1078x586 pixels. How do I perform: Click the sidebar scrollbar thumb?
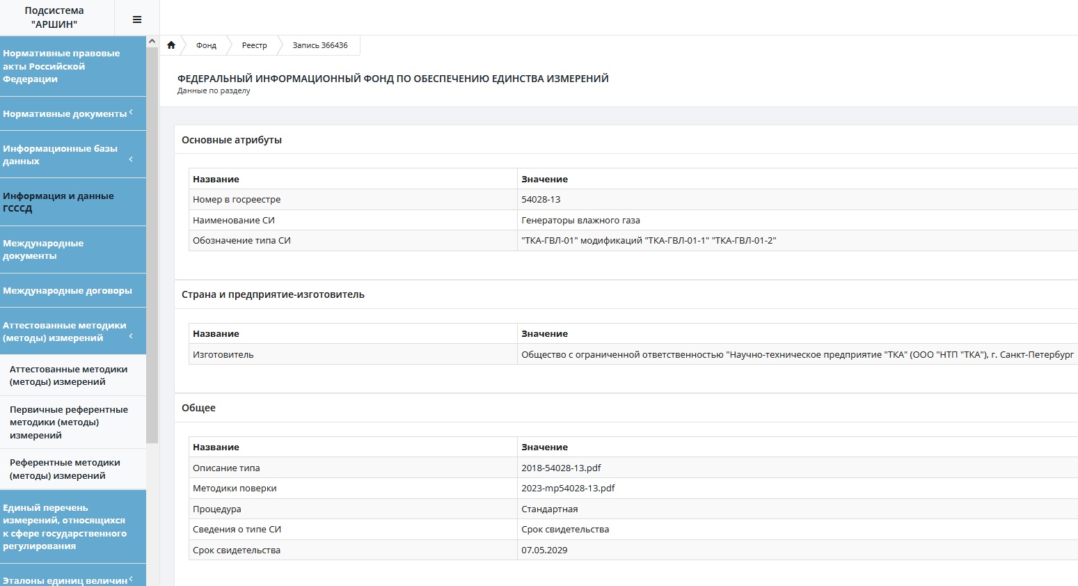coord(152,245)
